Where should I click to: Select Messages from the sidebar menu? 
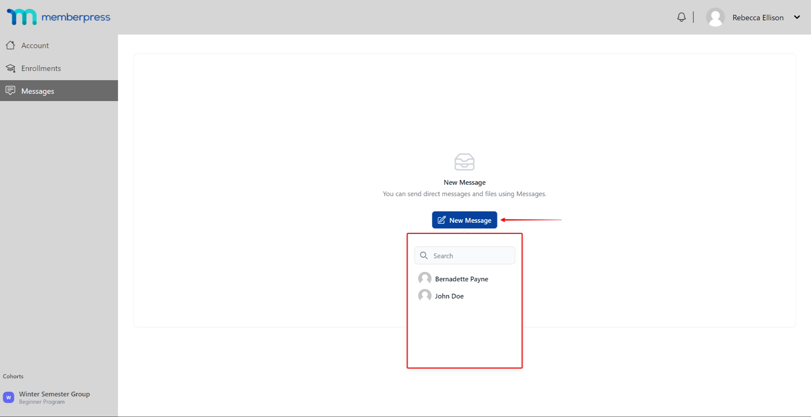[x=59, y=90]
